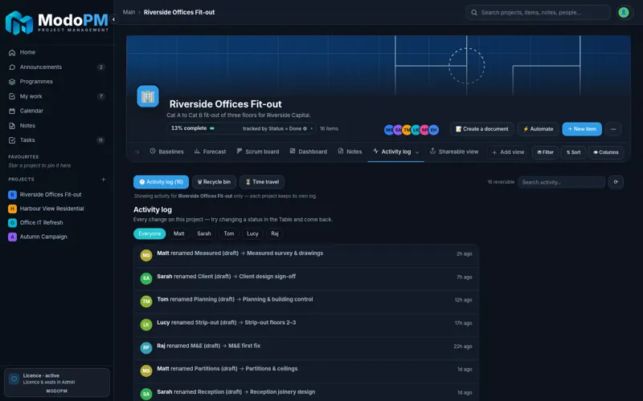Click Add view button
The width and height of the screenshot is (643, 401).
pos(508,152)
